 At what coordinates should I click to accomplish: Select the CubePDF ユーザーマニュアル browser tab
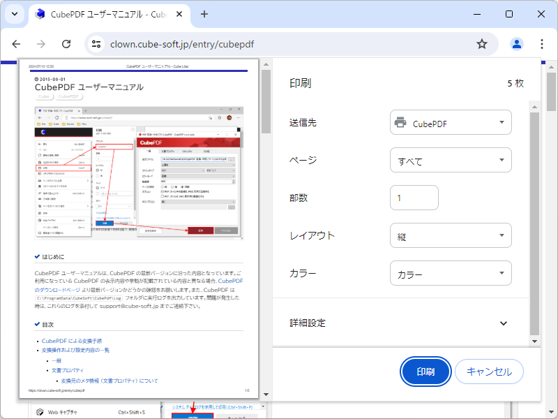click(x=98, y=14)
